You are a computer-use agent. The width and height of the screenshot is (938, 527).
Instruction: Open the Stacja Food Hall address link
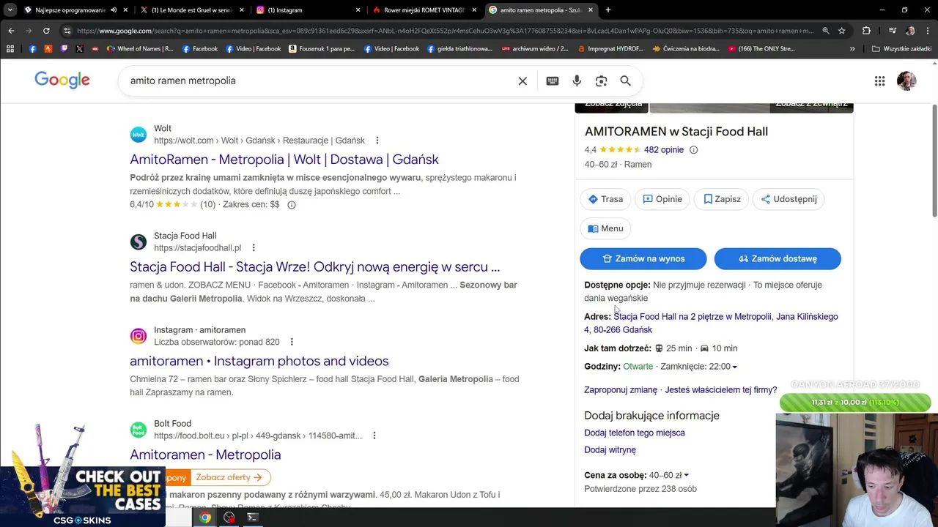[711, 324]
